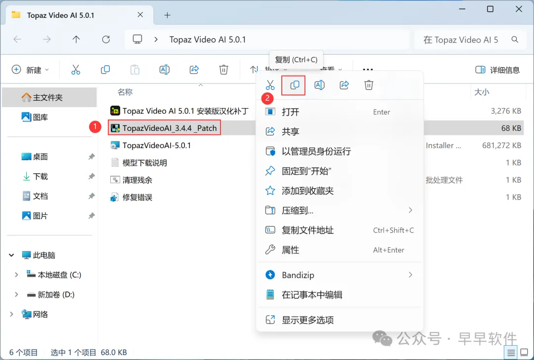
Task: Click the address bar chevron after This PC
Action: tap(156, 40)
